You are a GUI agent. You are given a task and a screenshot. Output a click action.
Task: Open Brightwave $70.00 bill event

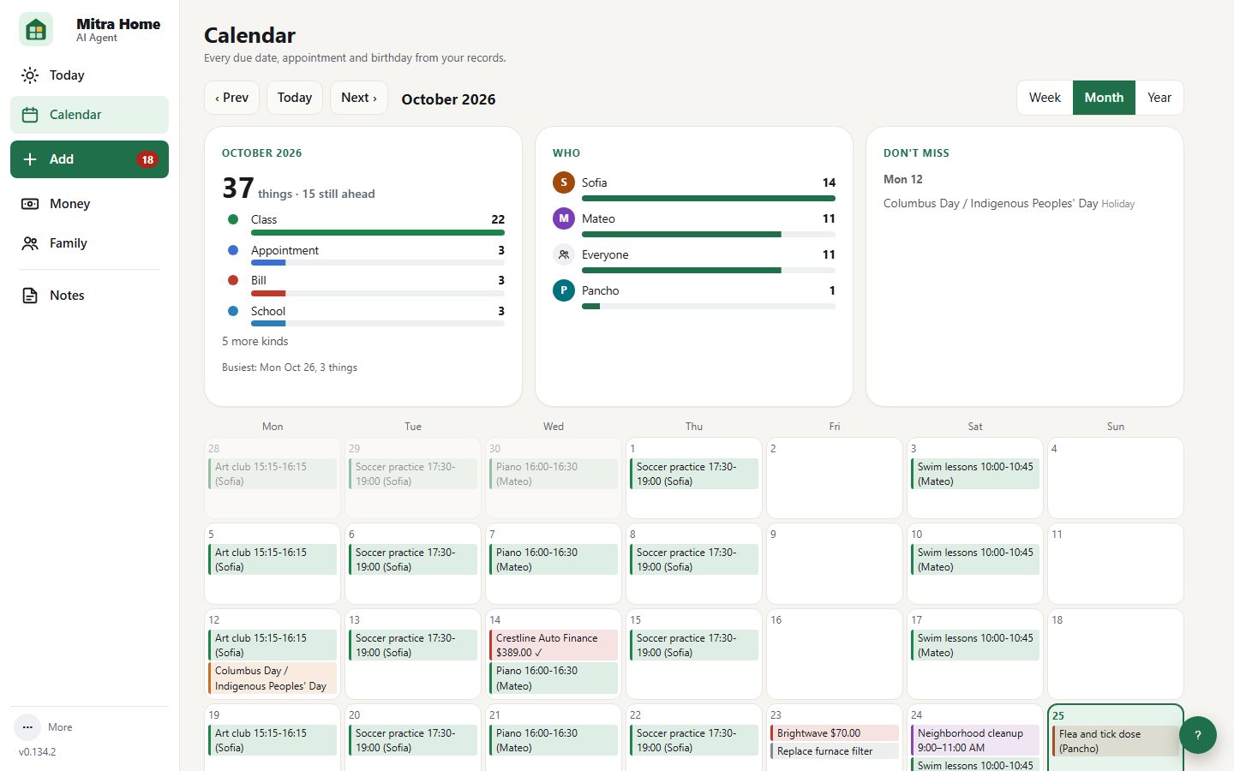(x=835, y=733)
